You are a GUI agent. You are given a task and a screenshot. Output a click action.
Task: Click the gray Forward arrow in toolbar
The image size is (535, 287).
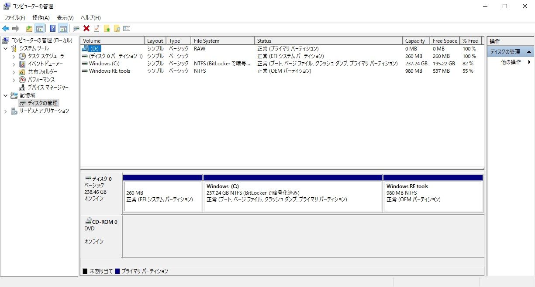(16, 29)
